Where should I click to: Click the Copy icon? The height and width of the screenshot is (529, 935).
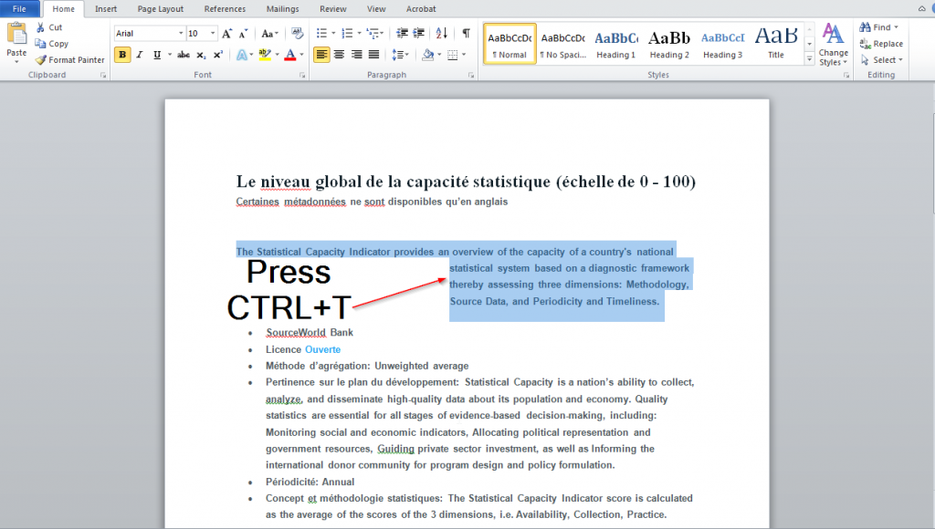pyautogui.click(x=40, y=44)
